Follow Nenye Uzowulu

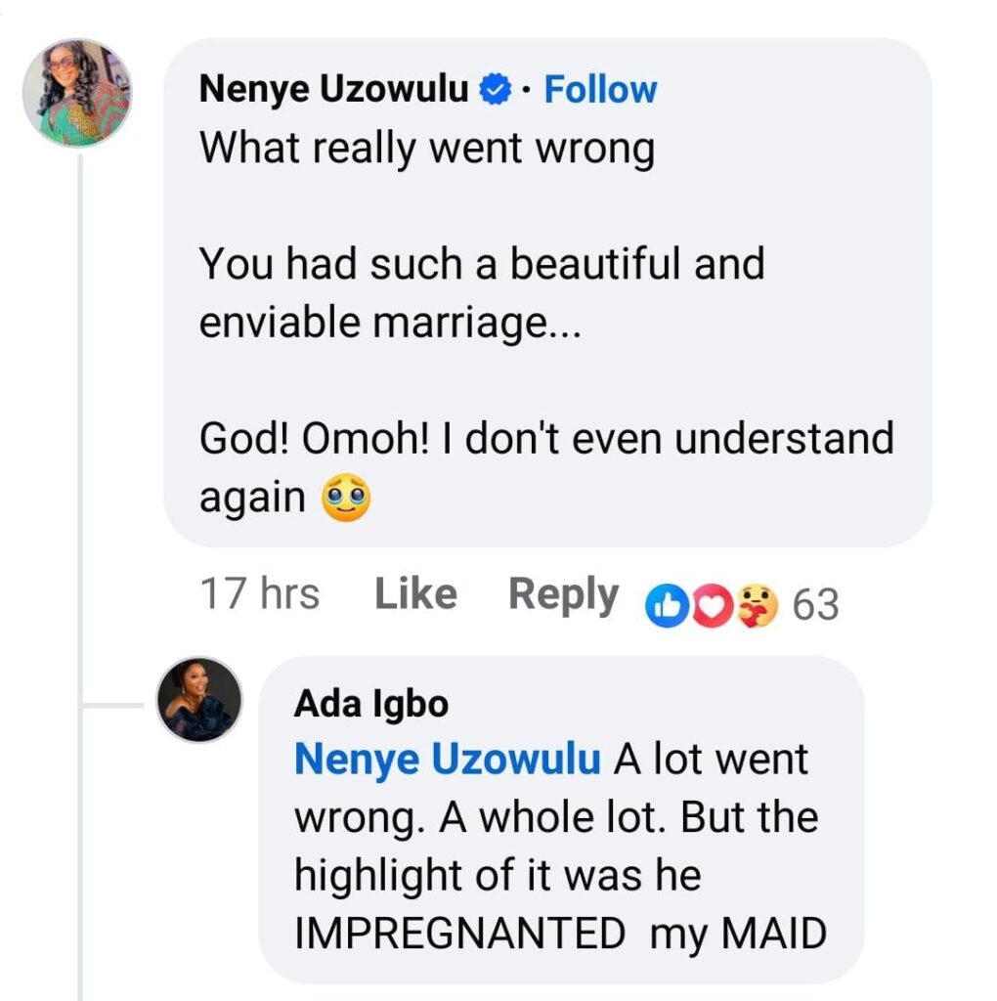pos(600,90)
